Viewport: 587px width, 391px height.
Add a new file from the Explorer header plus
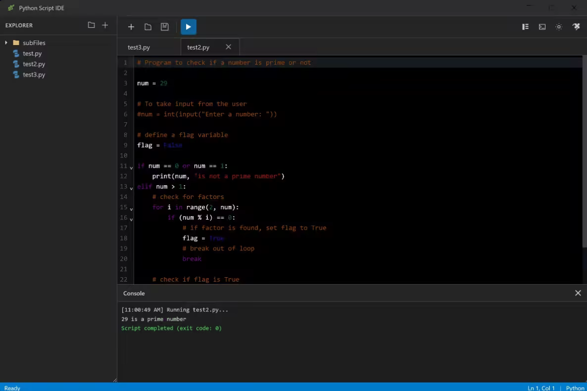104,25
